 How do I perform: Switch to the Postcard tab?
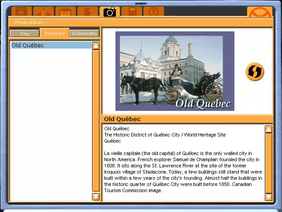pyautogui.click(x=55, y=33)
